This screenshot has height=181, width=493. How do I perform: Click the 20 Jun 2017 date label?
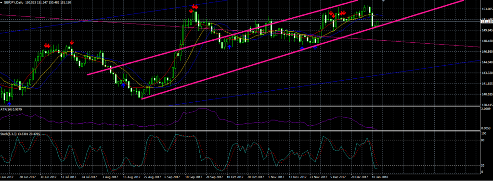coord(27,177)
